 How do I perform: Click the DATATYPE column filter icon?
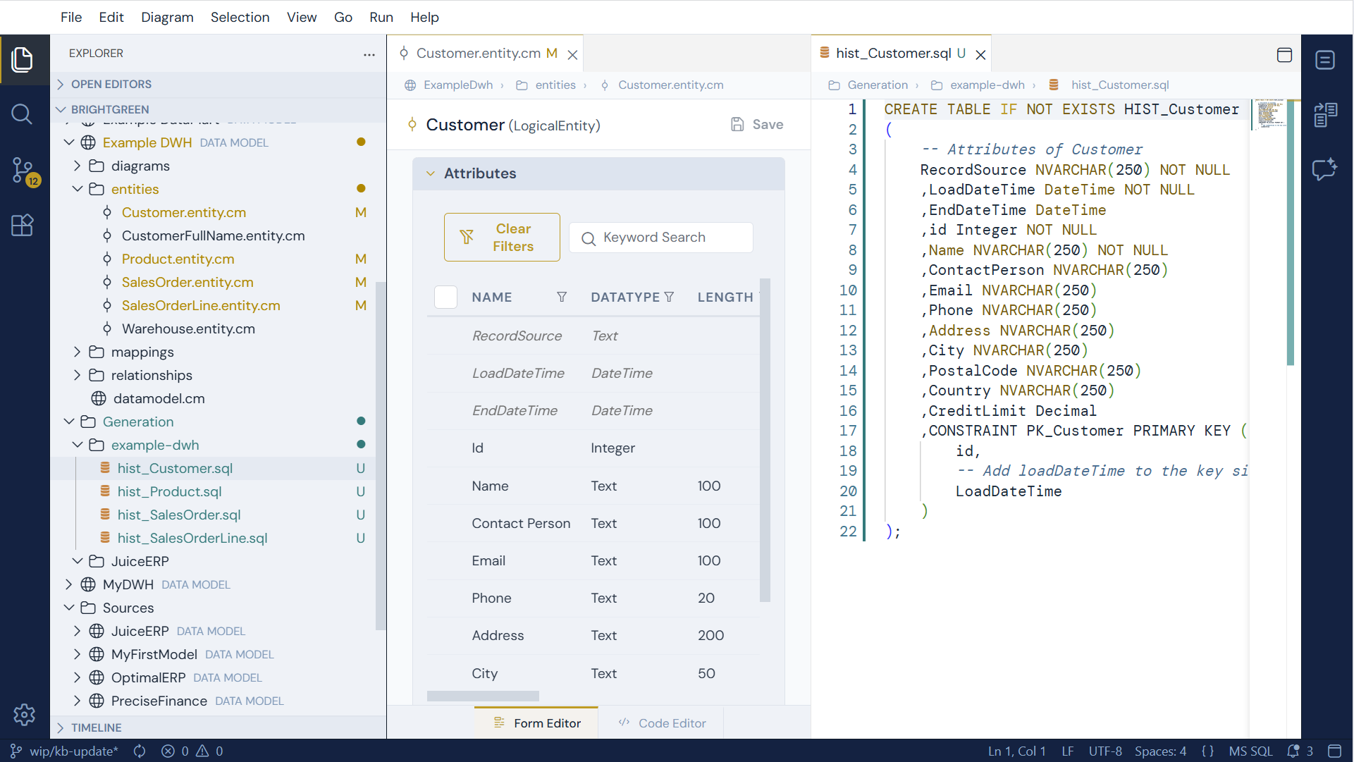[669, 297]
